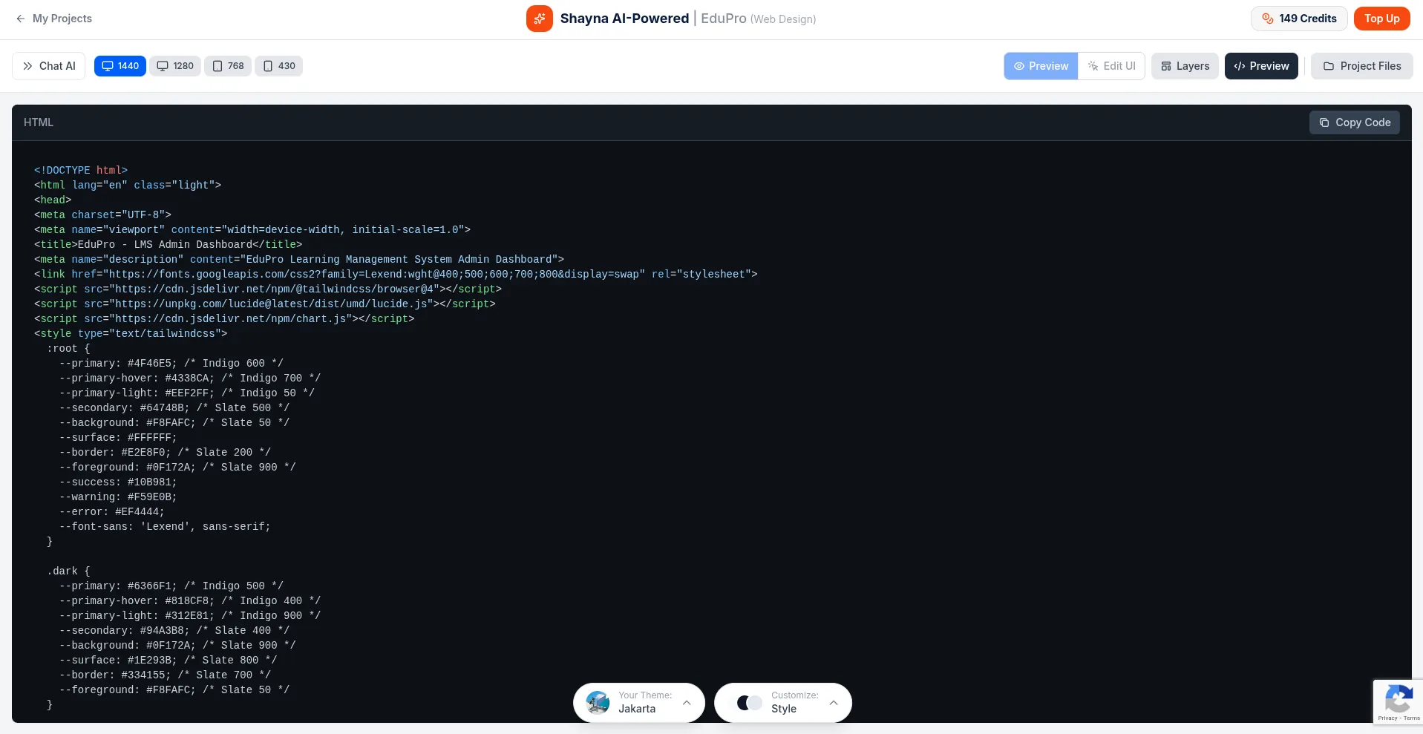Expand the Customize Style chevron
Screen dimensions: 1423x734
[x=834, y=702]
